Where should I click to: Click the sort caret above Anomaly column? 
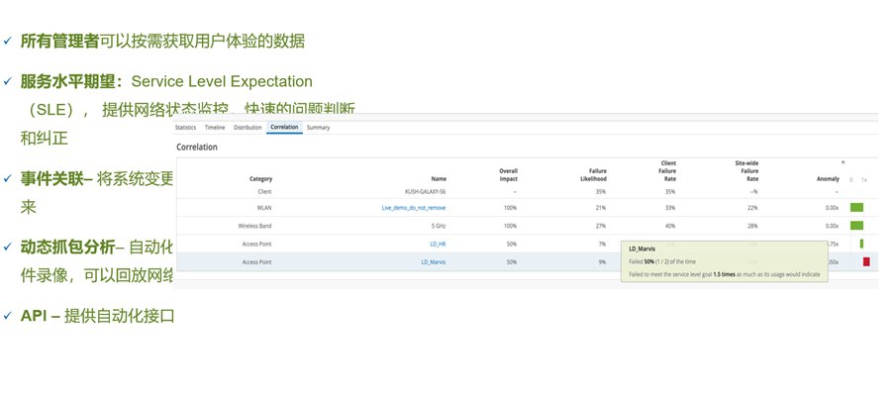click(x=842, y=161)
